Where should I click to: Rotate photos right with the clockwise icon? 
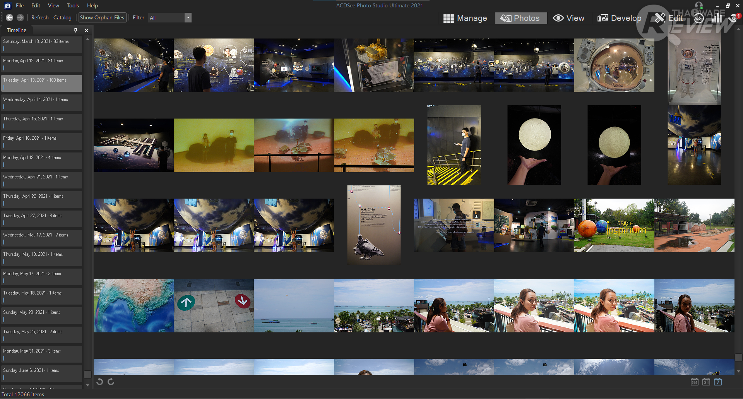[111, 382]
